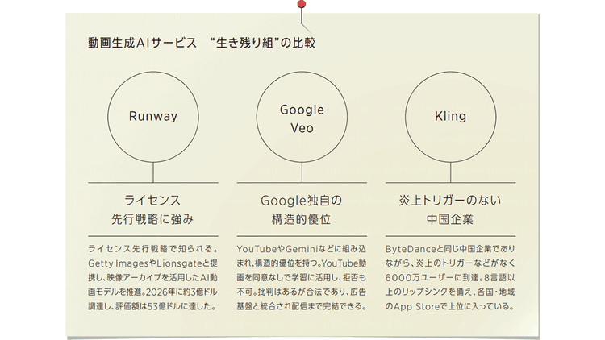
Task: Click the Kling description starting ByteDanceと同じ
Action: tap(450, 277)
